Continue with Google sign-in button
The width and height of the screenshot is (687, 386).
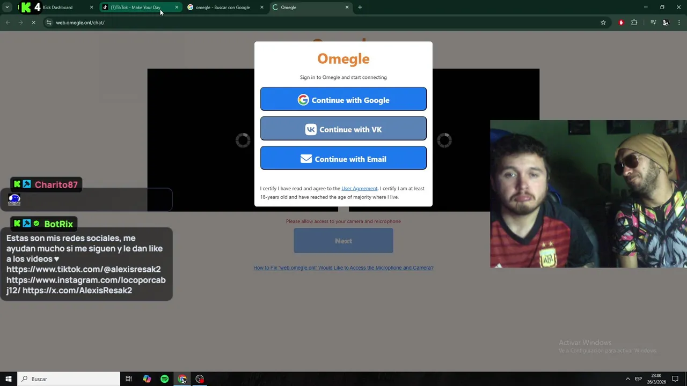click(x=343, y=99)
